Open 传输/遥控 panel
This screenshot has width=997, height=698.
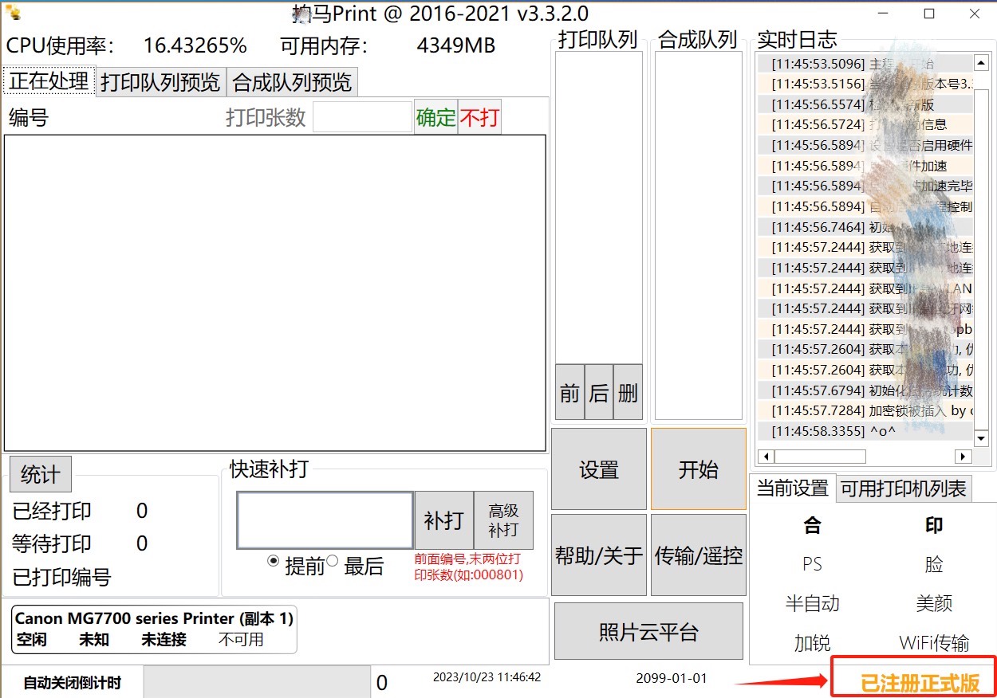pos(699,555)
